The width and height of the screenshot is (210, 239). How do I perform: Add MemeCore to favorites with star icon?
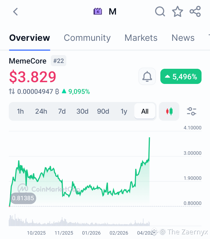(178, 11)
